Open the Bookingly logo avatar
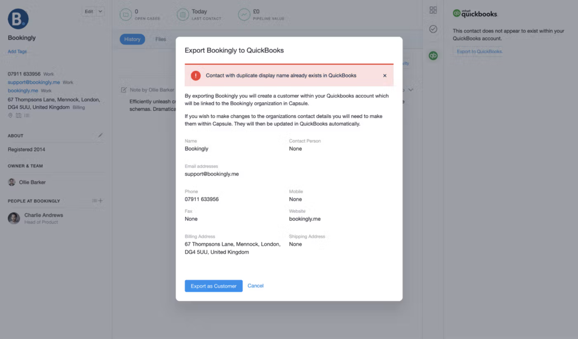Screen dimensions: 578x339 pos(18,19)
